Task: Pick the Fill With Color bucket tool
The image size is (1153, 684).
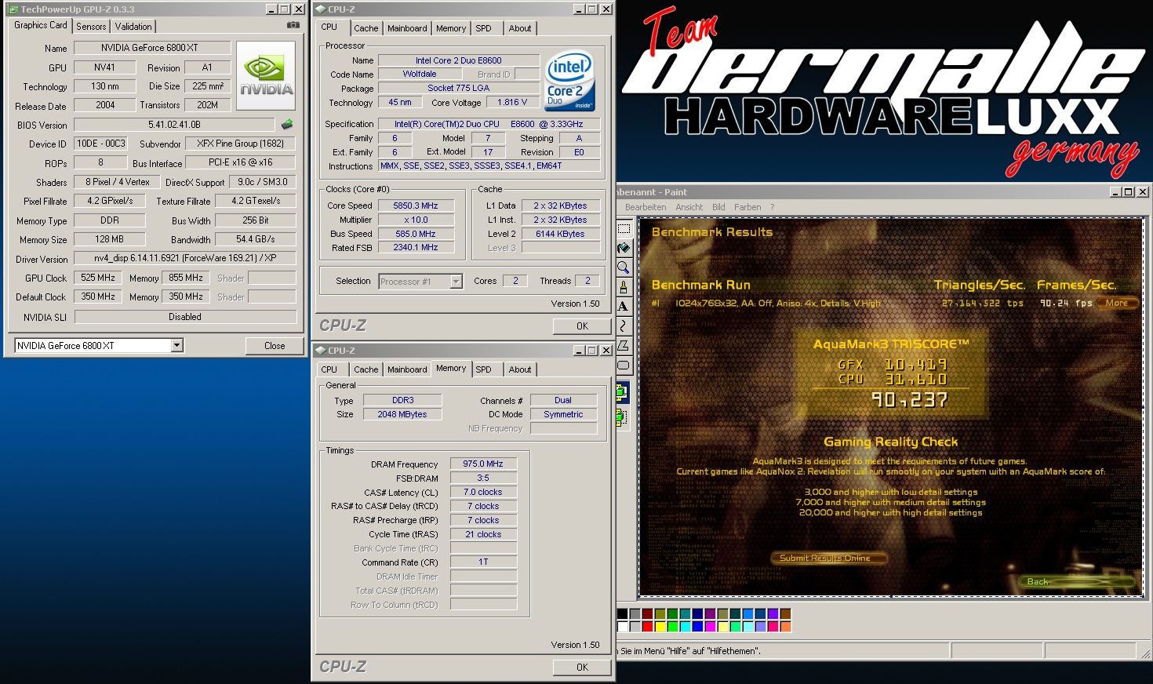Action: point(624,248)
